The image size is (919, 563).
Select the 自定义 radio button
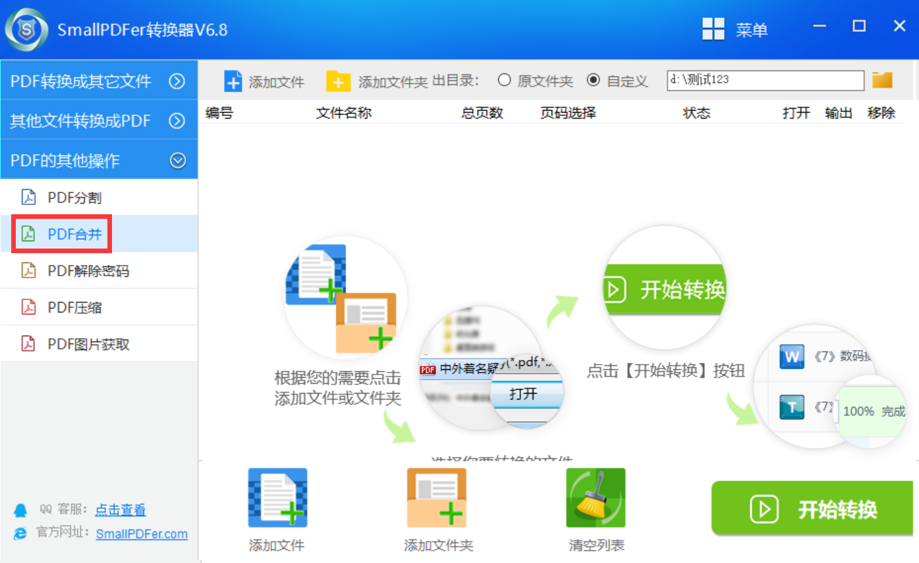(594, 80)
